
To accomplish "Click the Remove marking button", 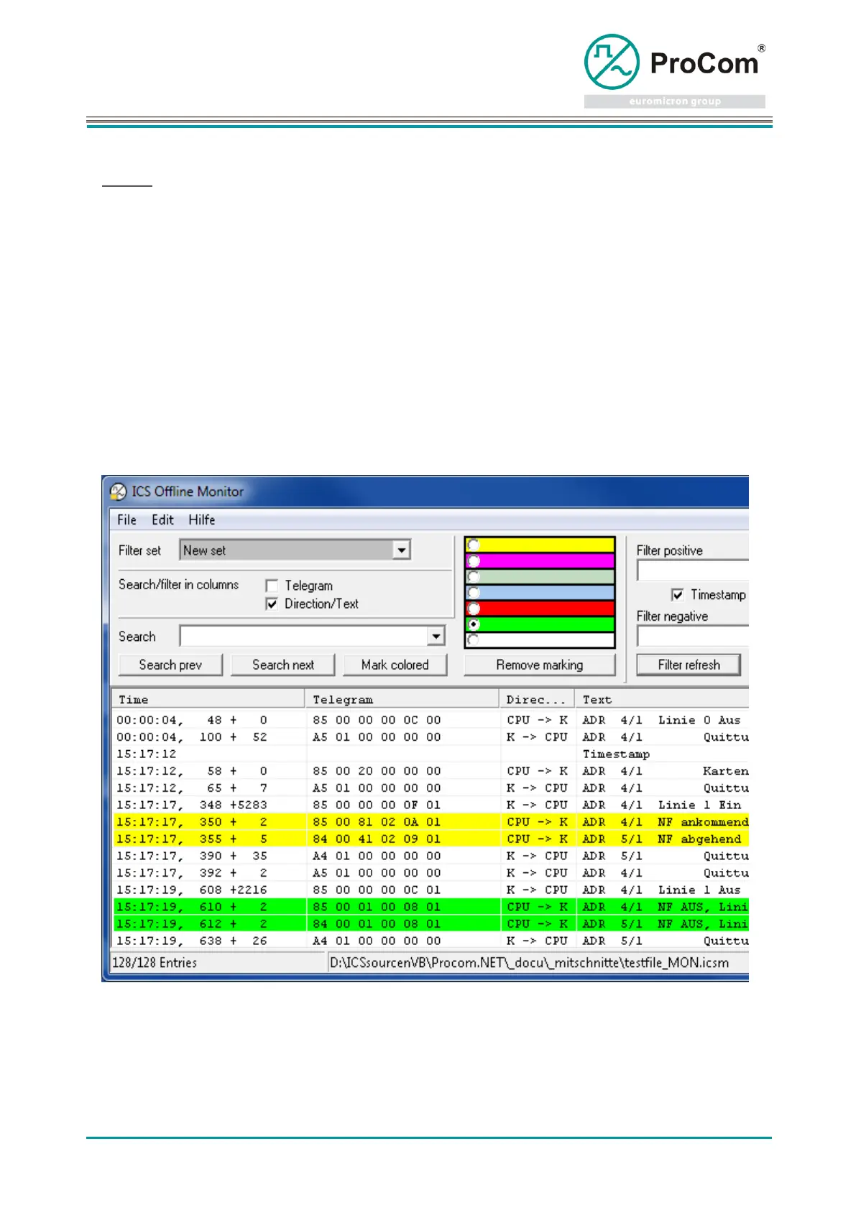I will click(540, 665).
